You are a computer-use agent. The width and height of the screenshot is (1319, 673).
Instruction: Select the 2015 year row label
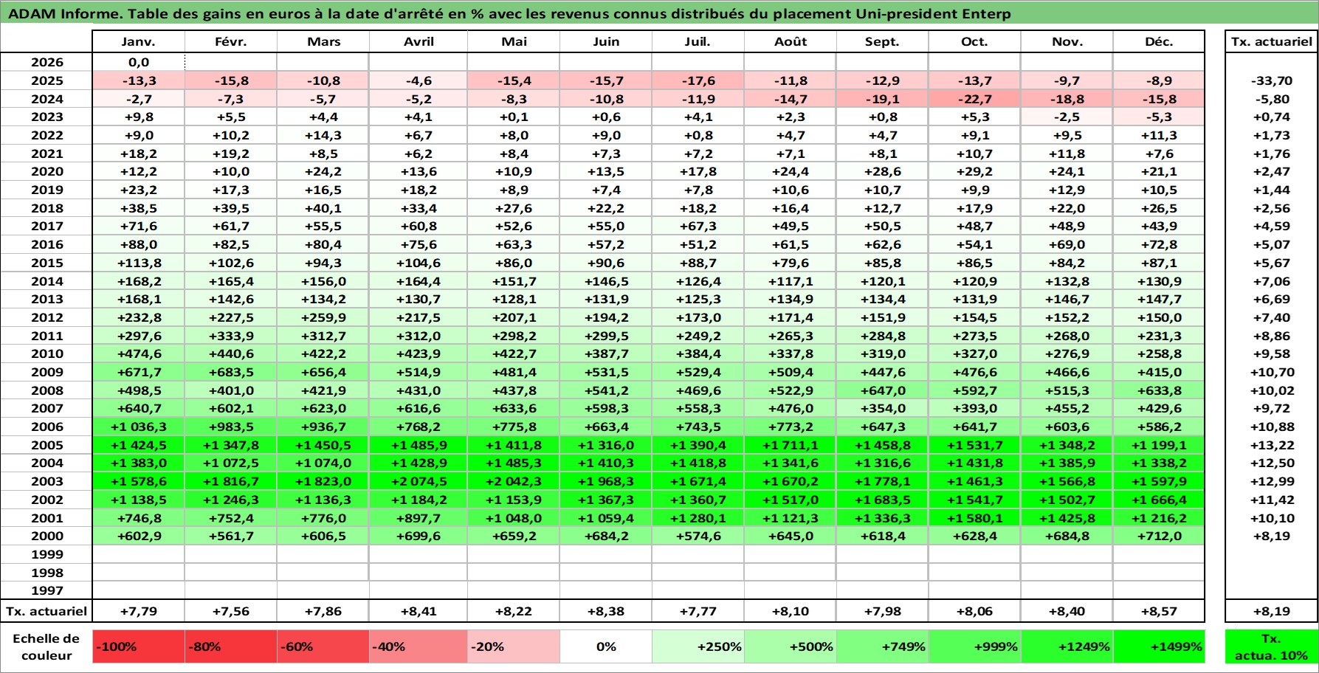[47, 263]
